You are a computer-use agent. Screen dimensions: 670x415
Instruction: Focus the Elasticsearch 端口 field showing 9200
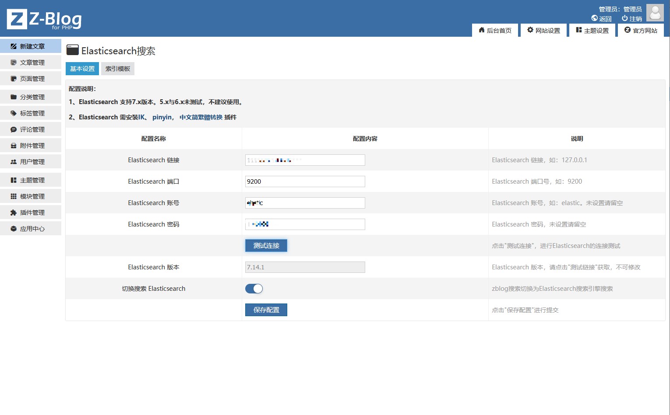(305, 181)
